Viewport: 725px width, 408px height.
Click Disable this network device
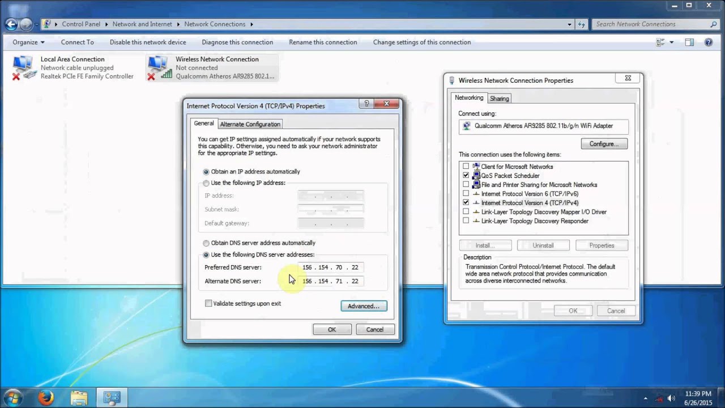pyautogui.click(x=148, y=42)
